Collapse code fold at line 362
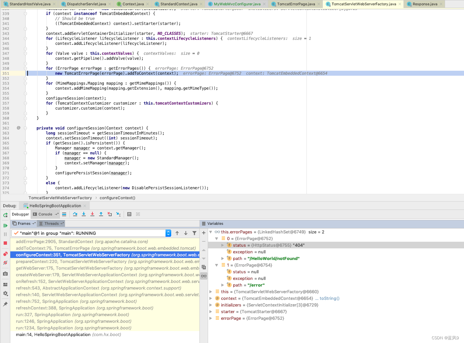Screen dimensions: 464x343 pos(26,128)
